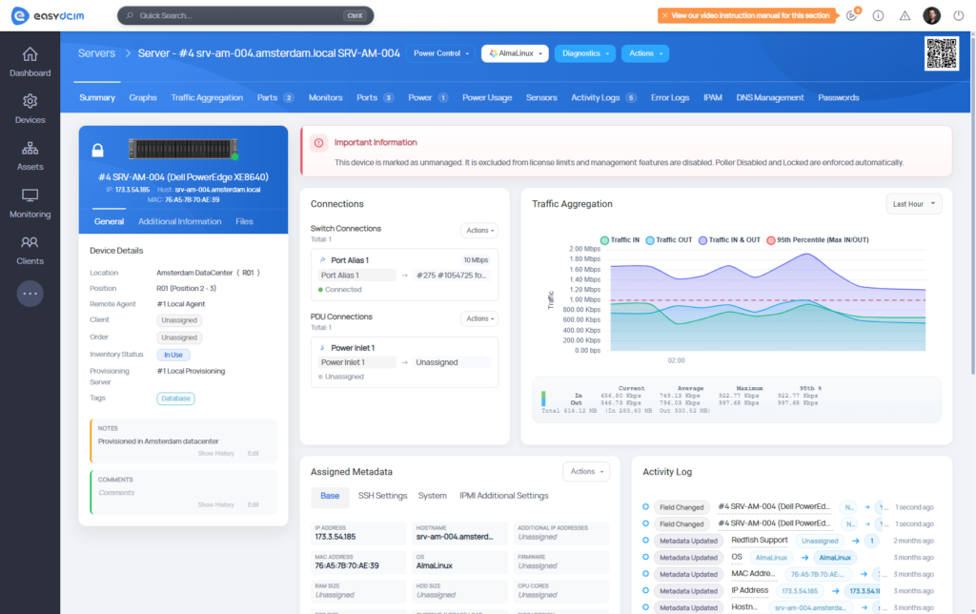The width and height of the screenshot is (976, 614).
Task: Open the Ports tab
Action: [x=375, y=98]
